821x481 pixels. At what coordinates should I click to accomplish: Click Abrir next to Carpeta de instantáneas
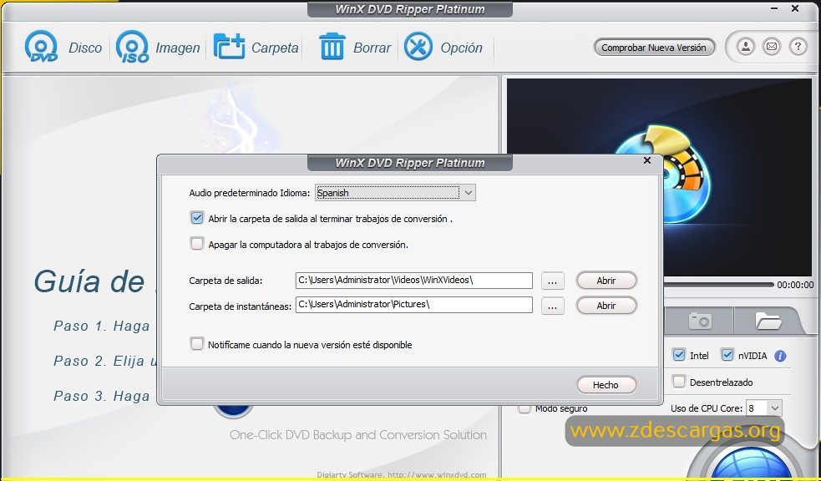tap(606, 306)
